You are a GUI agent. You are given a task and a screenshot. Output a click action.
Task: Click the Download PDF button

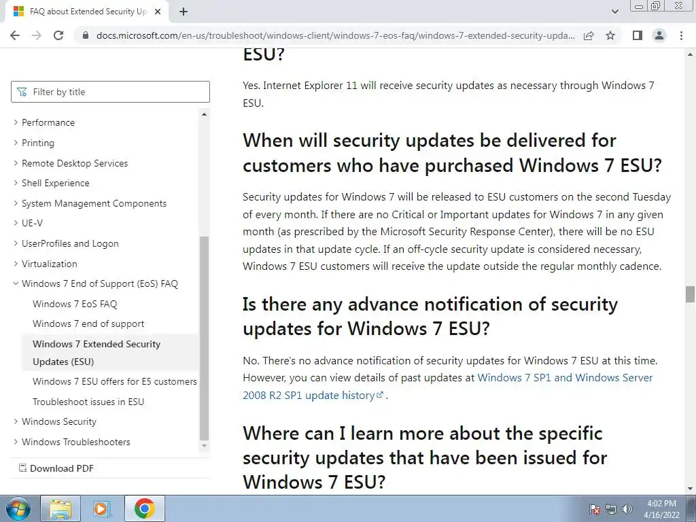[x=56, y=468]
